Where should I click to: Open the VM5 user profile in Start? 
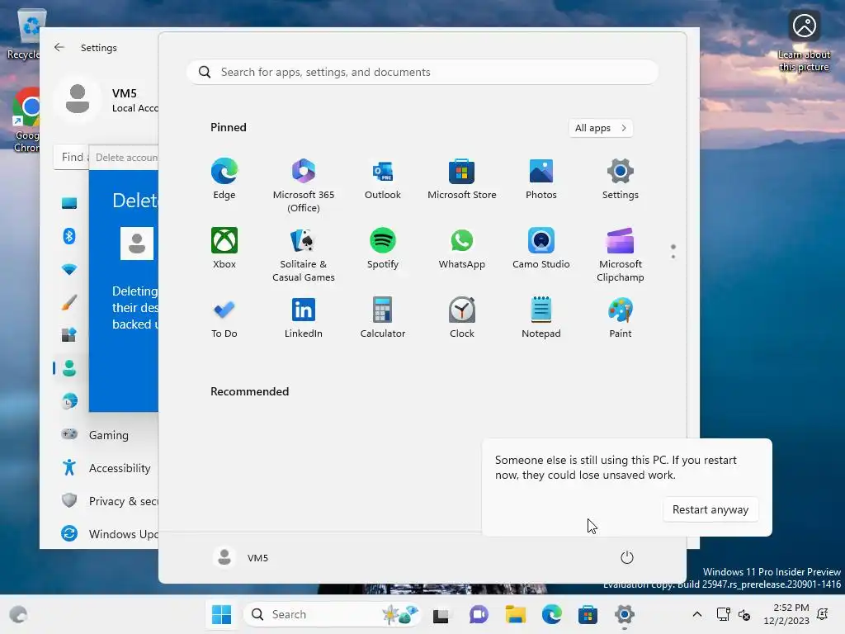241,557
